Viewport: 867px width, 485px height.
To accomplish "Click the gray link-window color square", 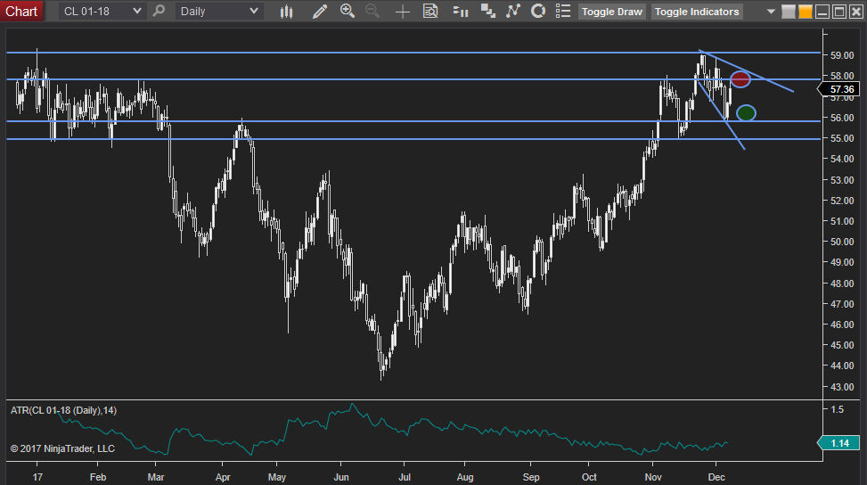I will coord(789,11).
